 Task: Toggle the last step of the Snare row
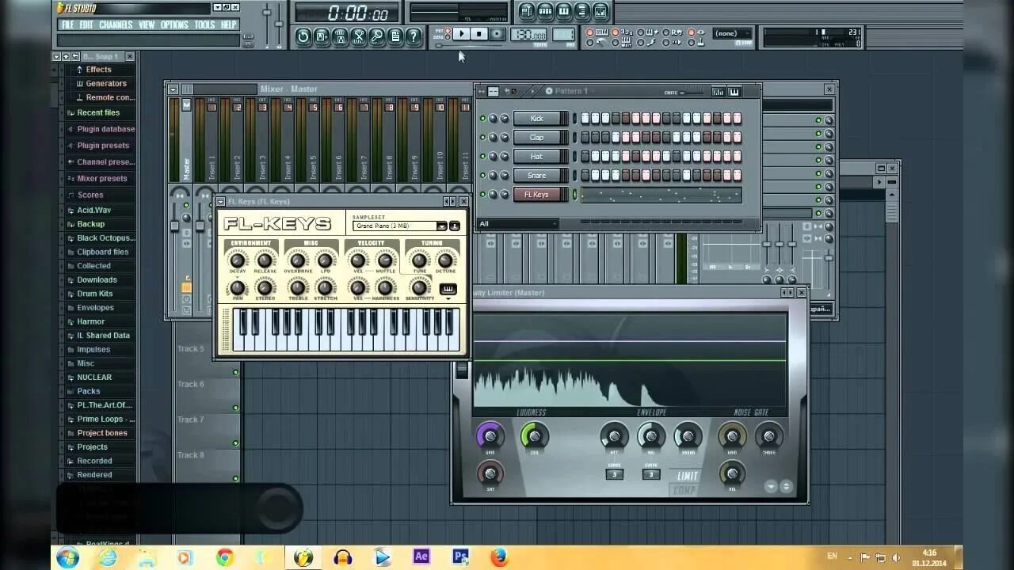(x=738, y=176)
